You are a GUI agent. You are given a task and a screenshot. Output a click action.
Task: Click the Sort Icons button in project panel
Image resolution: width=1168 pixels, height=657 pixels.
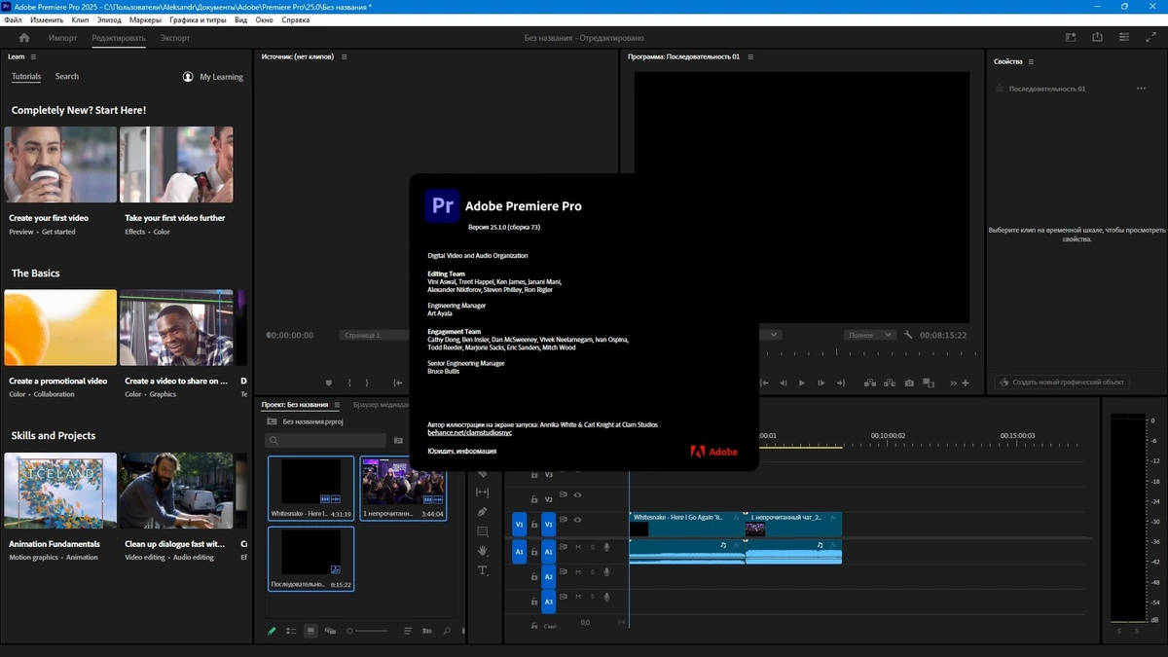coord(409,631)
